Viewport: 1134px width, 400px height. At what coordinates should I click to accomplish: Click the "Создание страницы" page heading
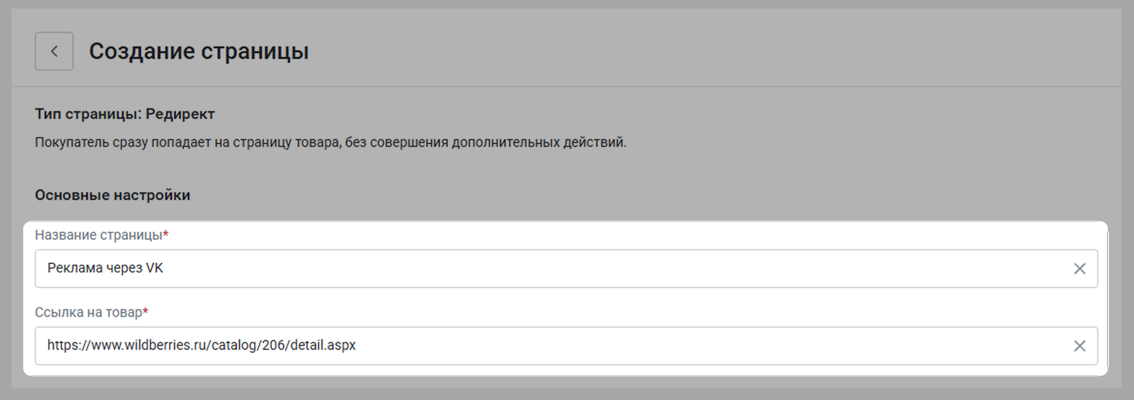tap(199, 51)
